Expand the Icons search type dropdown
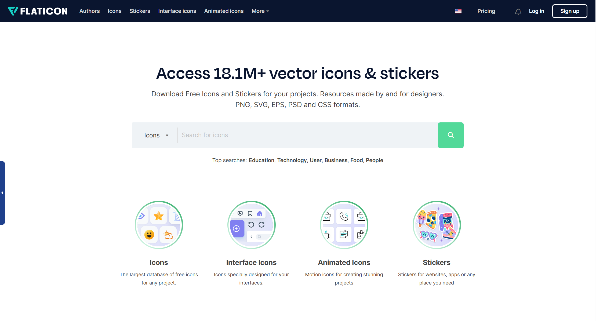Image resolution: width=596 pixels, height=321 pixels. pos(157,135)
